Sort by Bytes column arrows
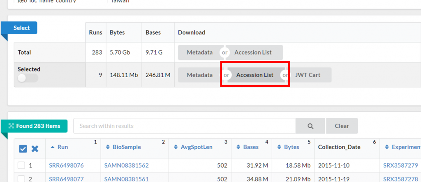This screenshot has height=182, width=421. [x=279, y=147]
